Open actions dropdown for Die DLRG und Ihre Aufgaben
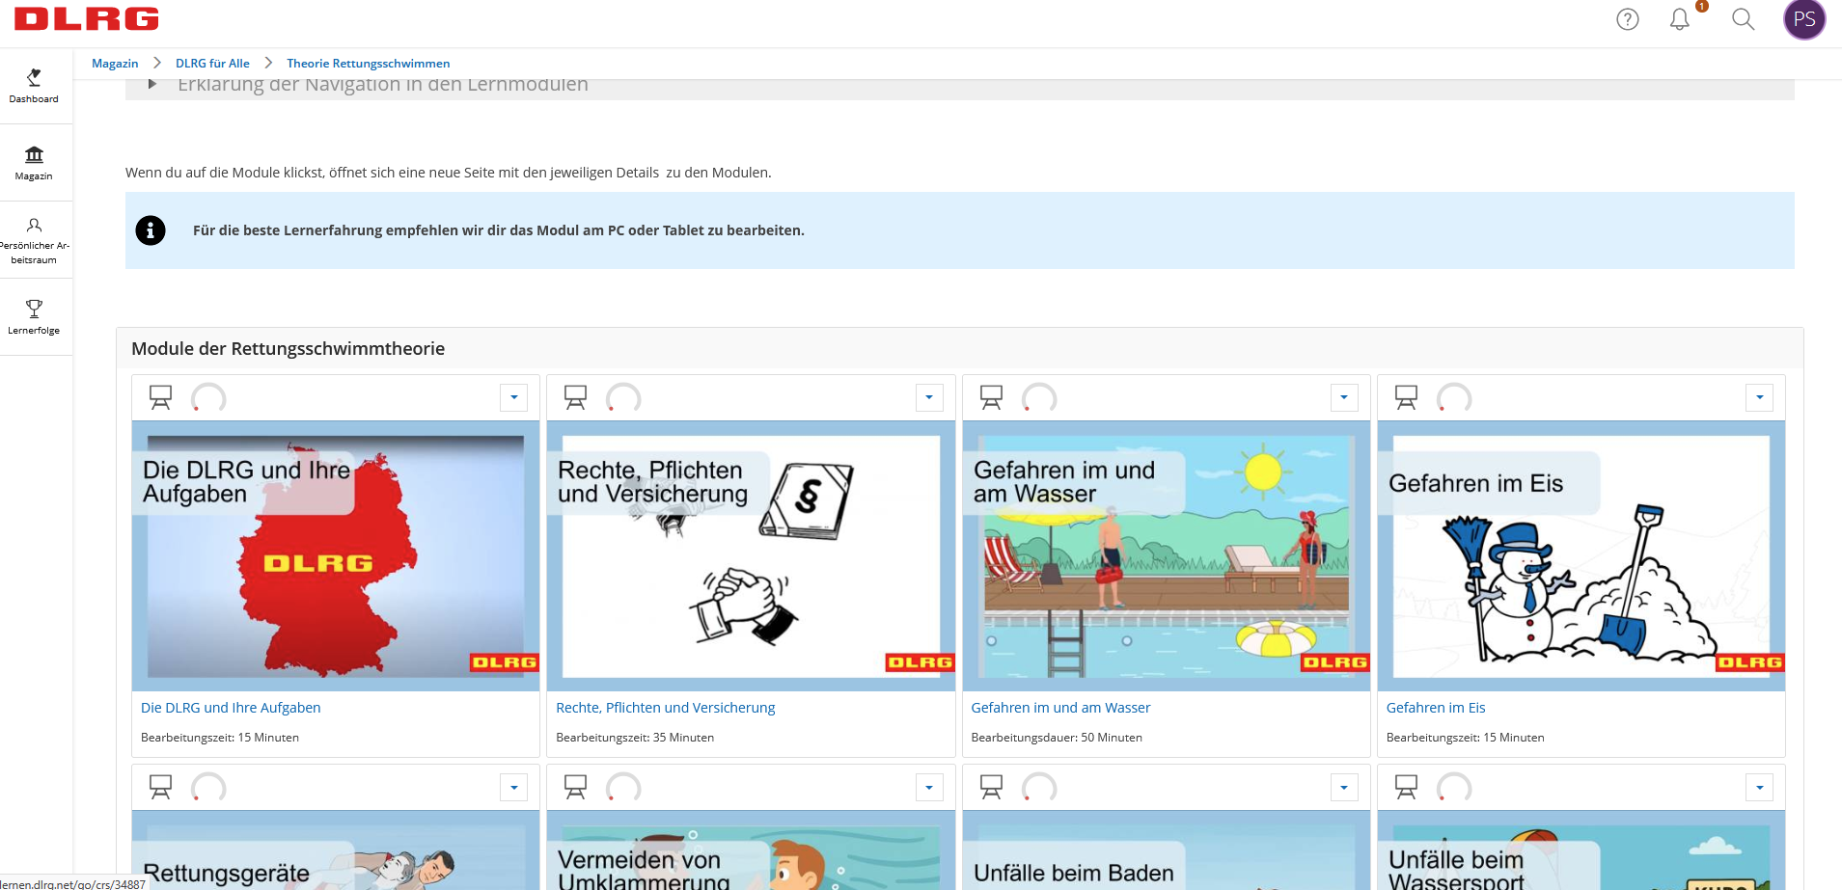Image resolution: width=1842 pixels, height=890 pixels. (x=513, y=397)
